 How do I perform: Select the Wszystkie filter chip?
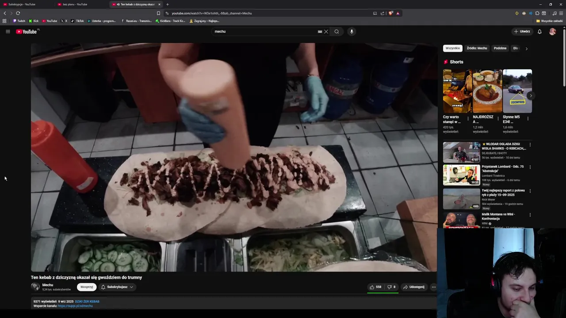point(452,48)
